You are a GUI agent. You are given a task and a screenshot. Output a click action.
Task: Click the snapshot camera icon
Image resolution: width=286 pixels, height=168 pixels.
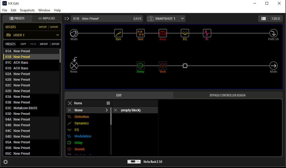click(151, 19)
